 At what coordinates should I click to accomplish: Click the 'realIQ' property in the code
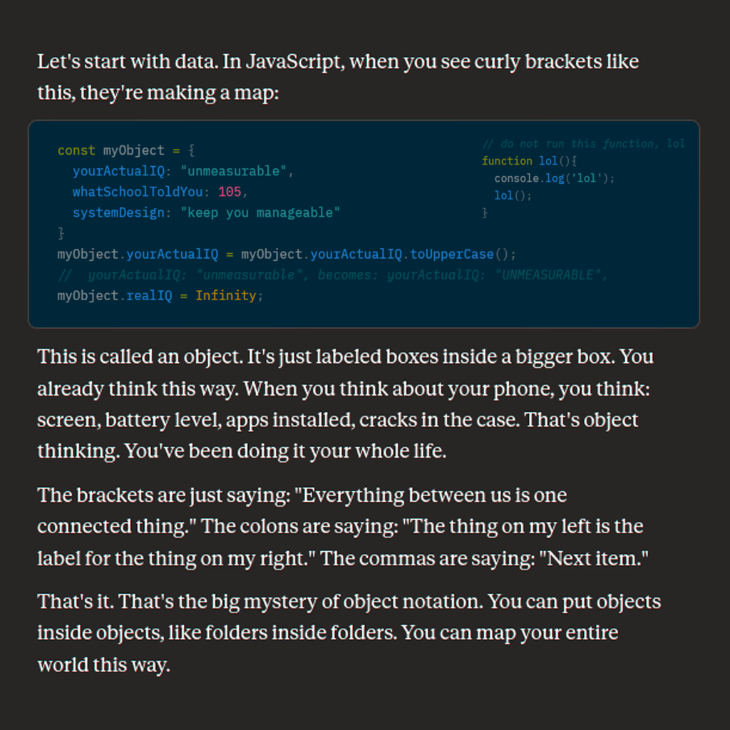pyautogui.click(x=149, y=295)
